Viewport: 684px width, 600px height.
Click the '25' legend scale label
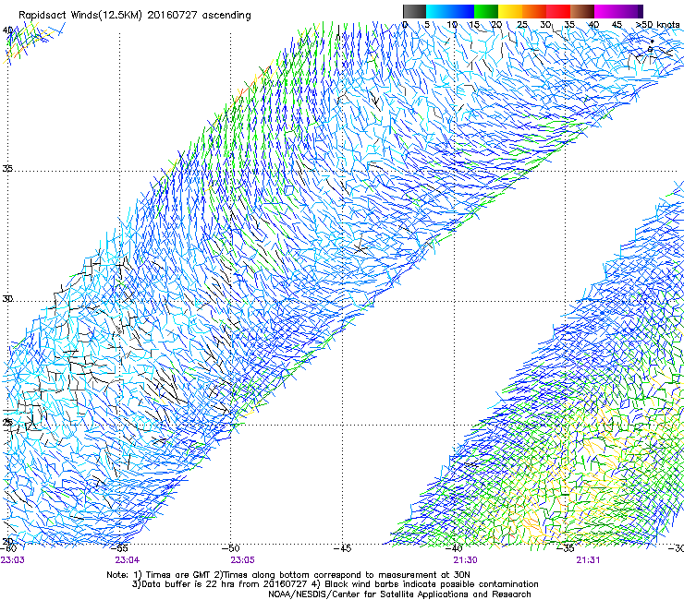click(522, 24)
